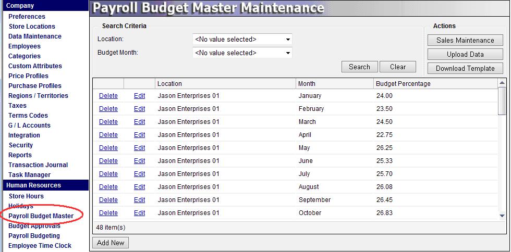Open Transaction Journal from Company menu

tap(38, 165)
